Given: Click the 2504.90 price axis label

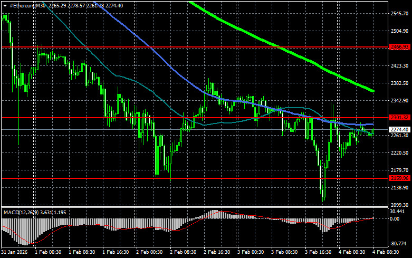Looking at the screenshot, I should (400, 31).
